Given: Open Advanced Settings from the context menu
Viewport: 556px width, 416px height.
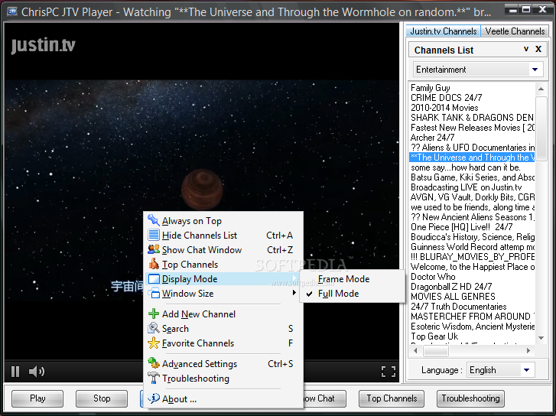Looking at the screenshot, I should tap(223, 363).
